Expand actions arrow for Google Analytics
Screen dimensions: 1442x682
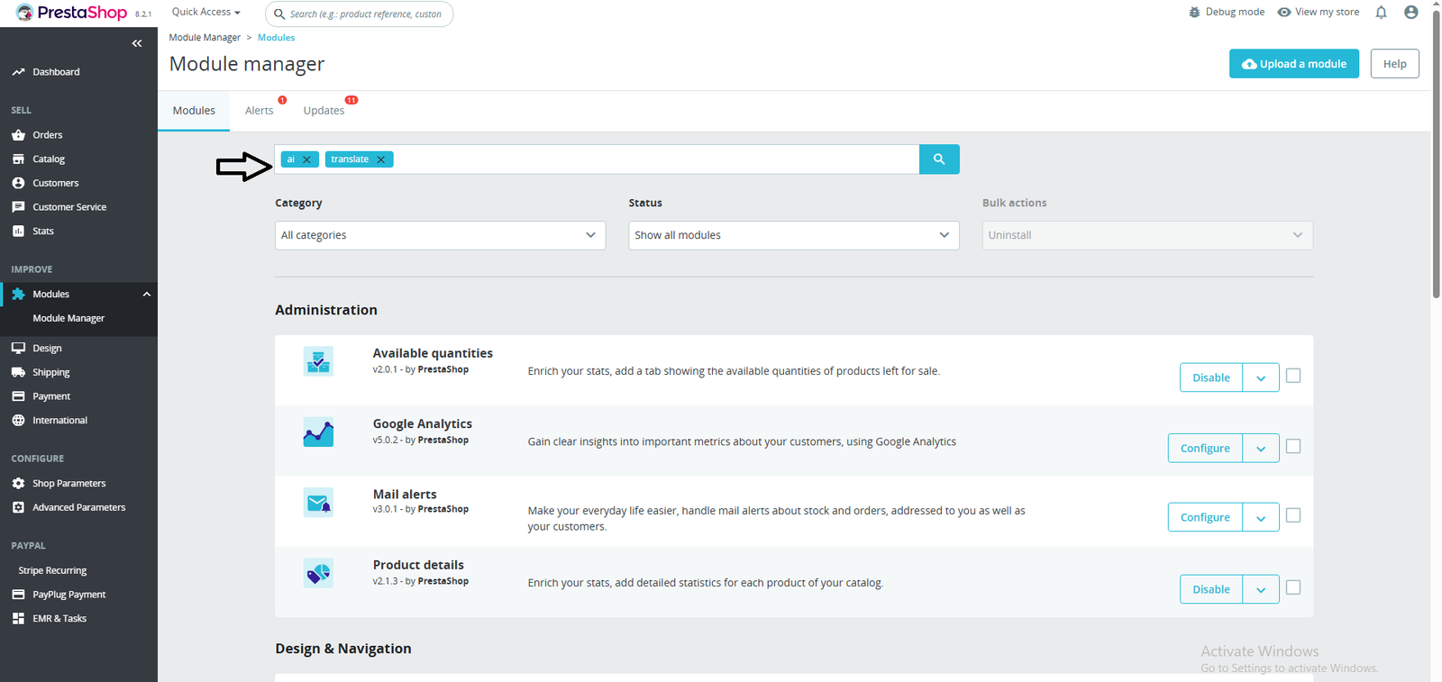point(1261,448)
